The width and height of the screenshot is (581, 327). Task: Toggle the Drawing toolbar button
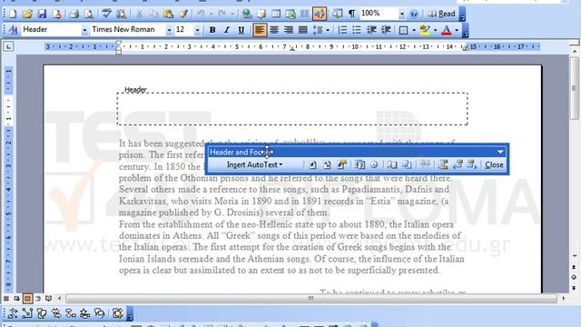coord(320,15)
